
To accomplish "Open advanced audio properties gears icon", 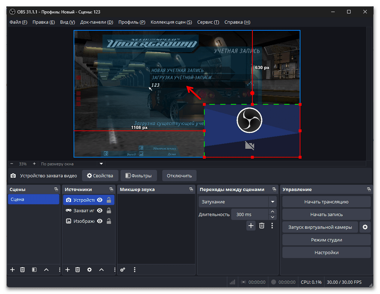I will pos(123,270).
